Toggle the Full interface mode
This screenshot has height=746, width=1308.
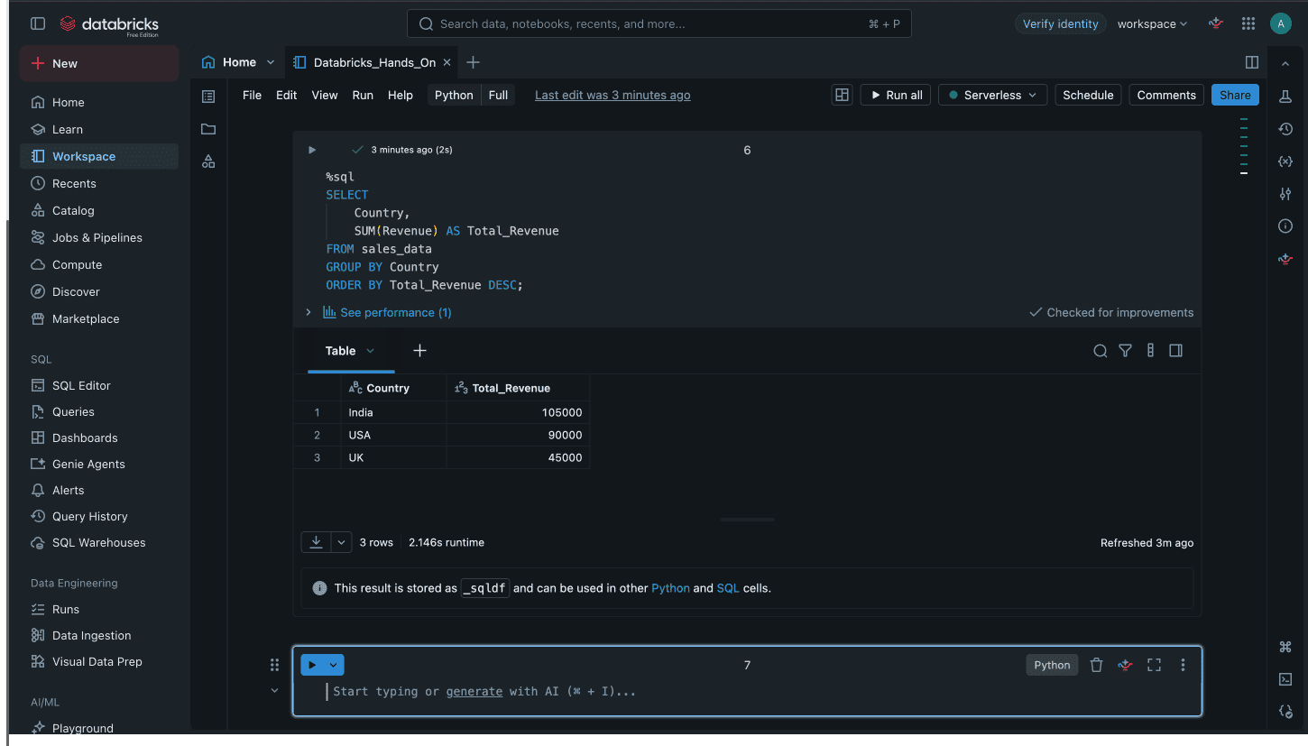click(x=498, y=95)
